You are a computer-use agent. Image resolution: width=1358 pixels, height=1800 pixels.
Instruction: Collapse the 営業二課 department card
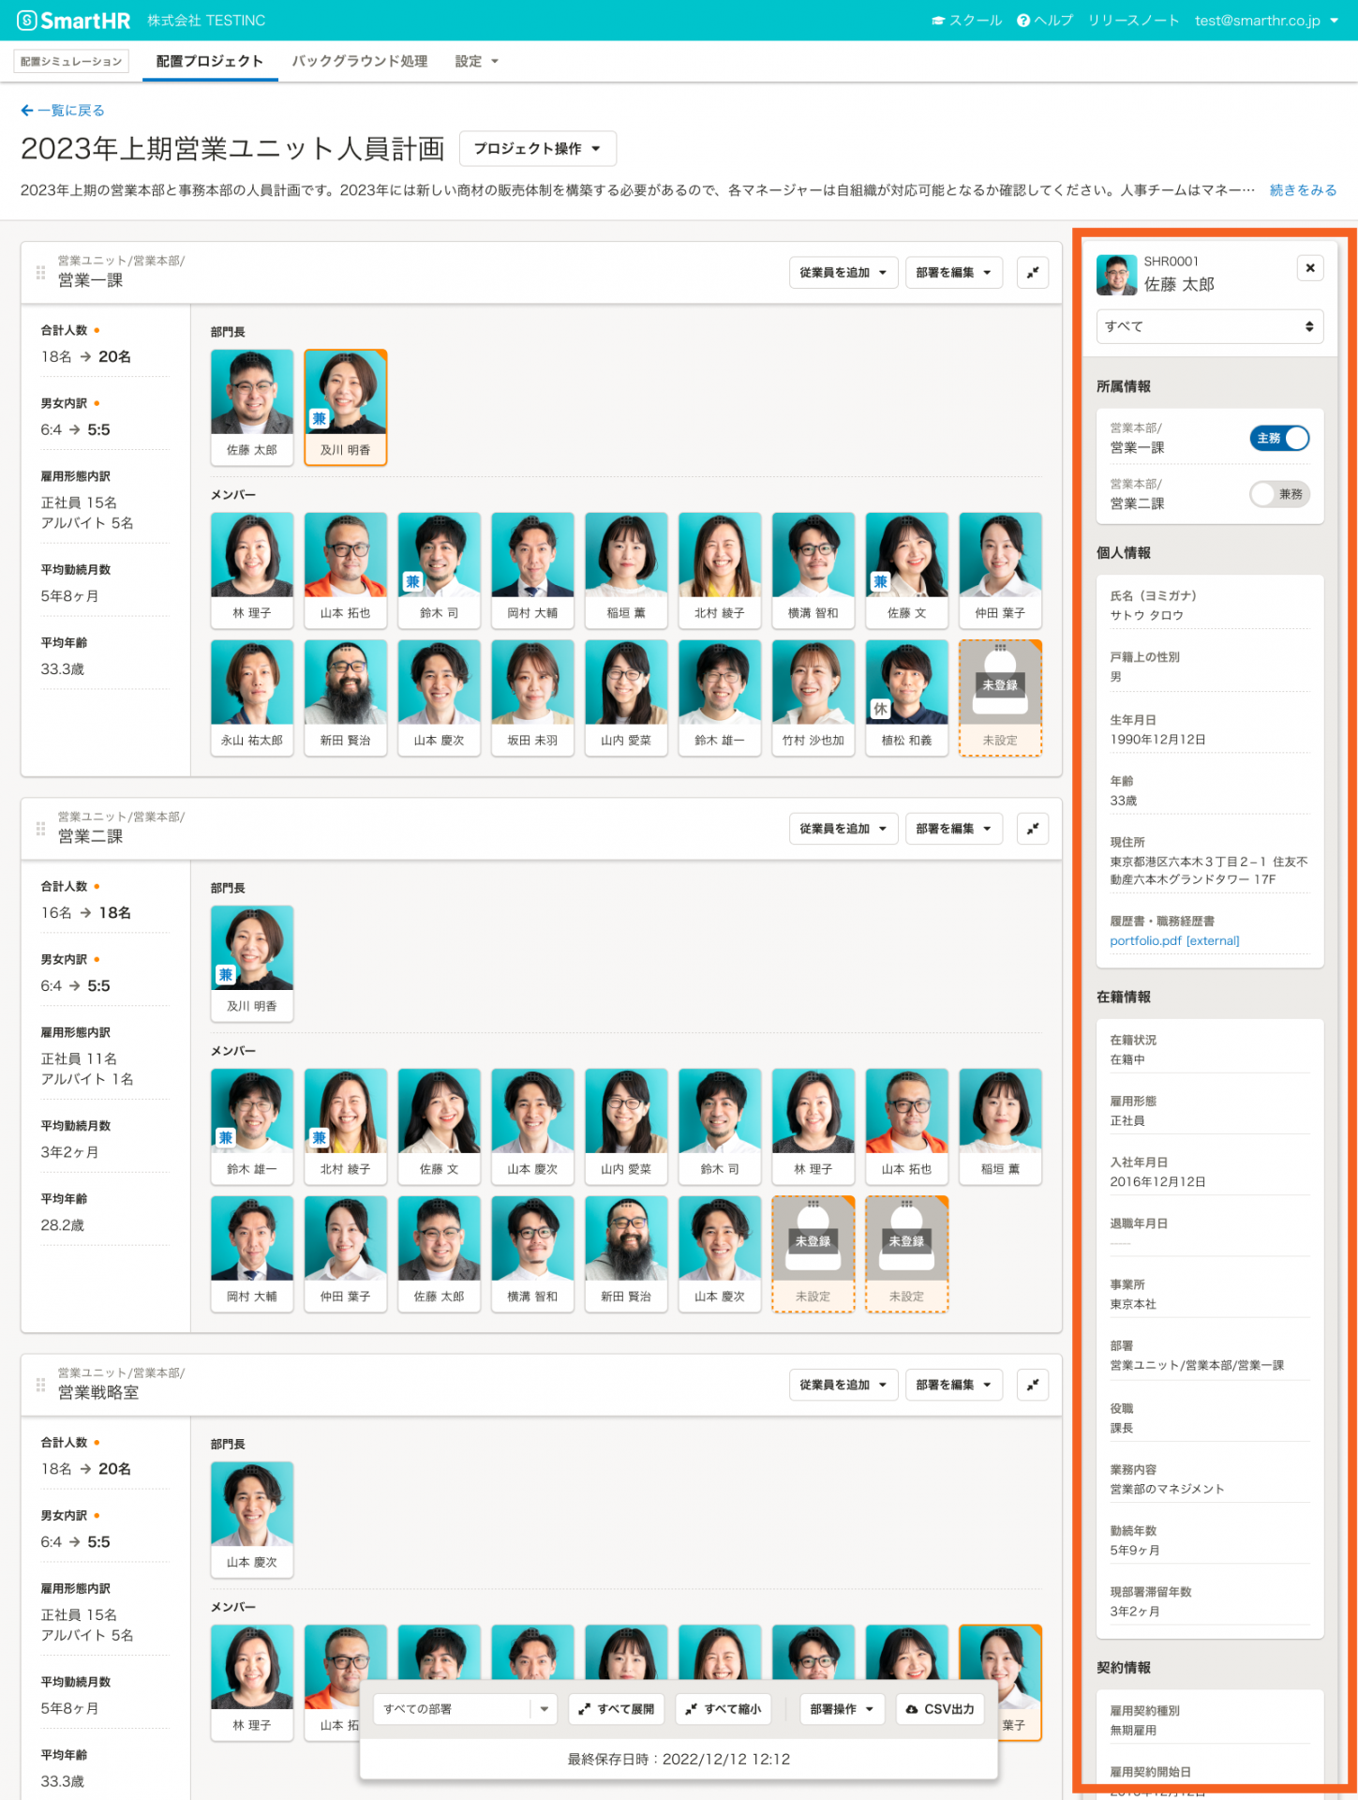point(1033,829)
